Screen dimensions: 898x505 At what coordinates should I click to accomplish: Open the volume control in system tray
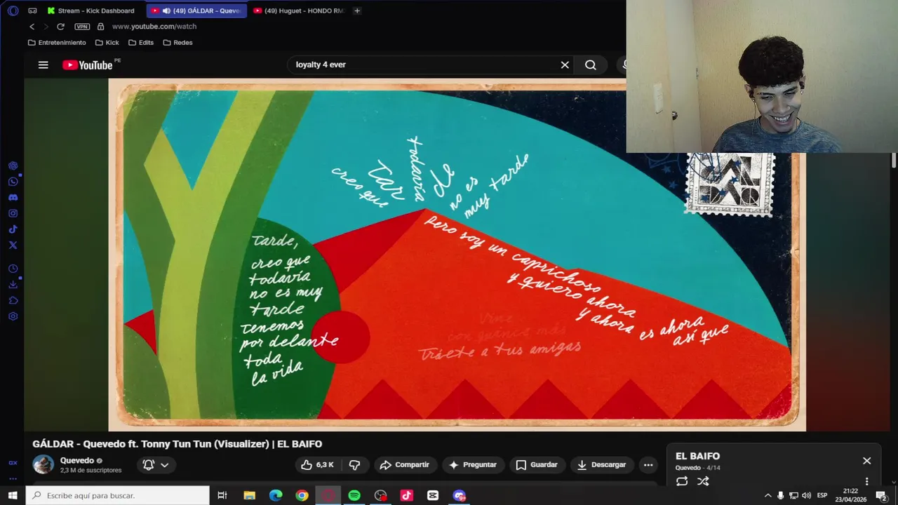[806, 495]
